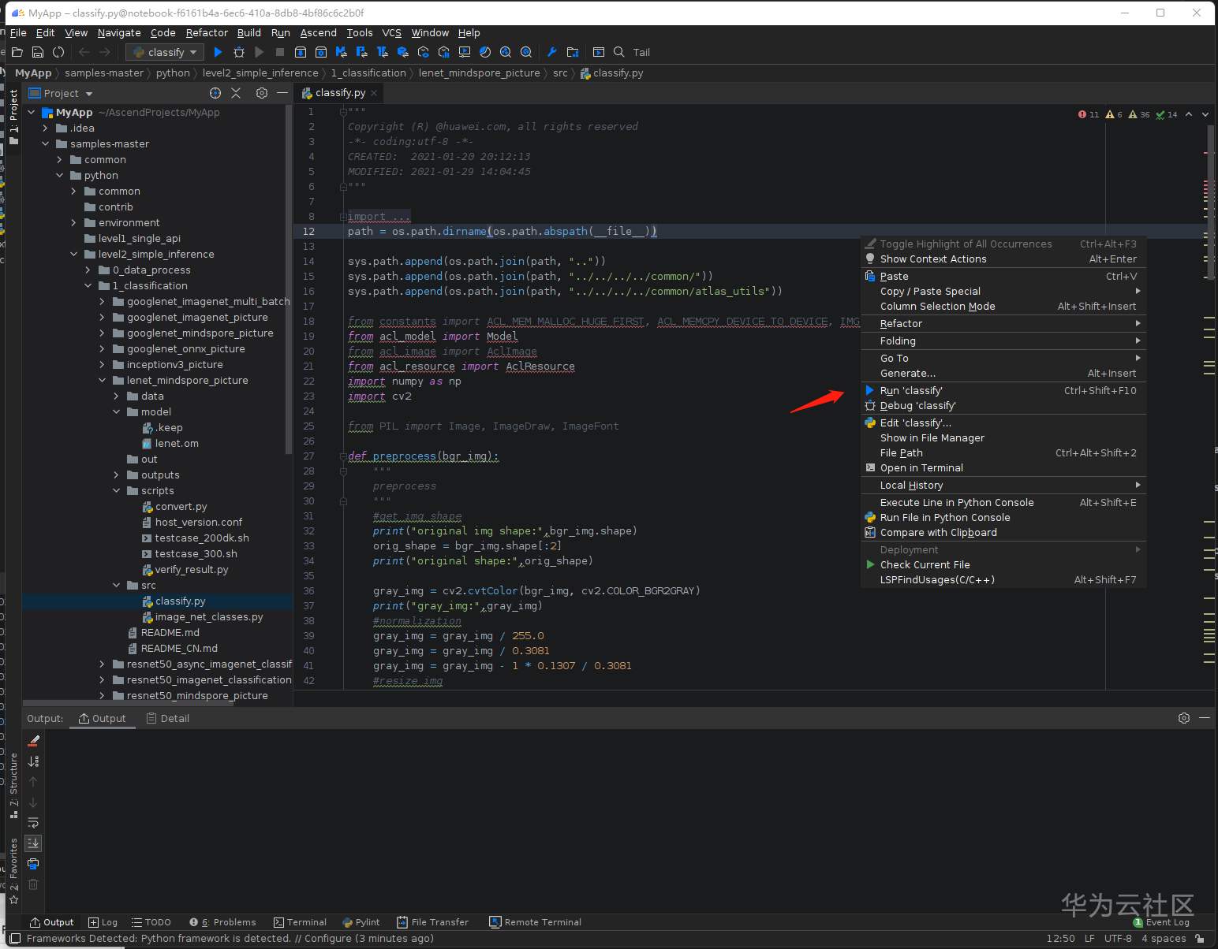Select Run 'classify' in context menu

click(911, 391)
